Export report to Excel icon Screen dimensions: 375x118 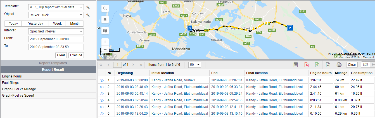pyautogui.click(x=317, y=65)
